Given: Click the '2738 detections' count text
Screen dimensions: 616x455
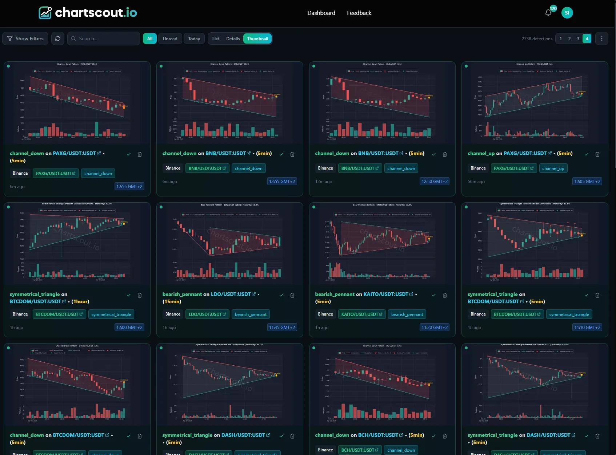Looking at the screenshot, I should coord(537,39).
